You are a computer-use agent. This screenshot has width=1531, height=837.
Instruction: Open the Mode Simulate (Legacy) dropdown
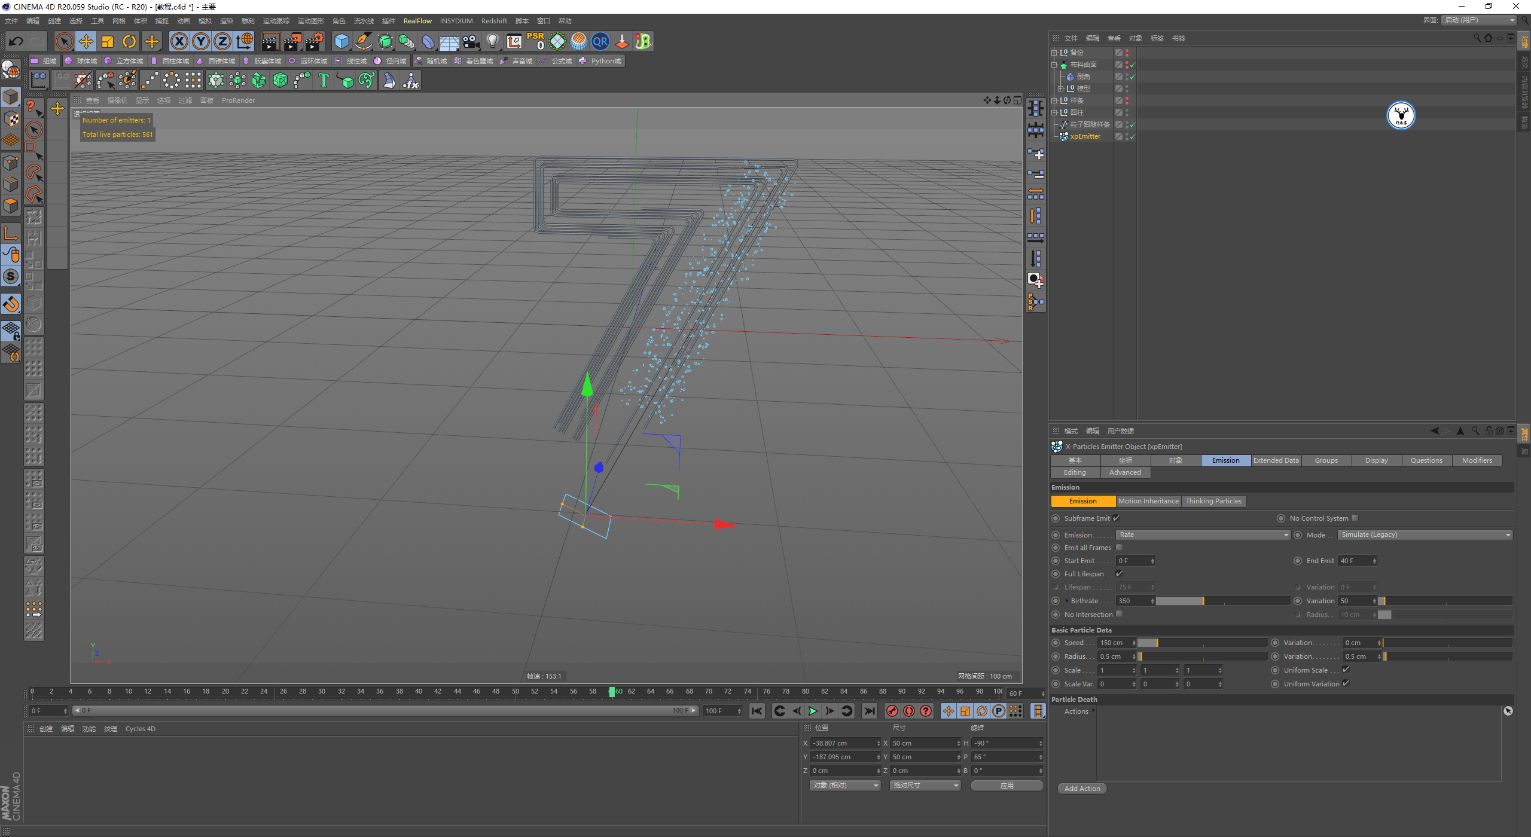pos(1425,535)
